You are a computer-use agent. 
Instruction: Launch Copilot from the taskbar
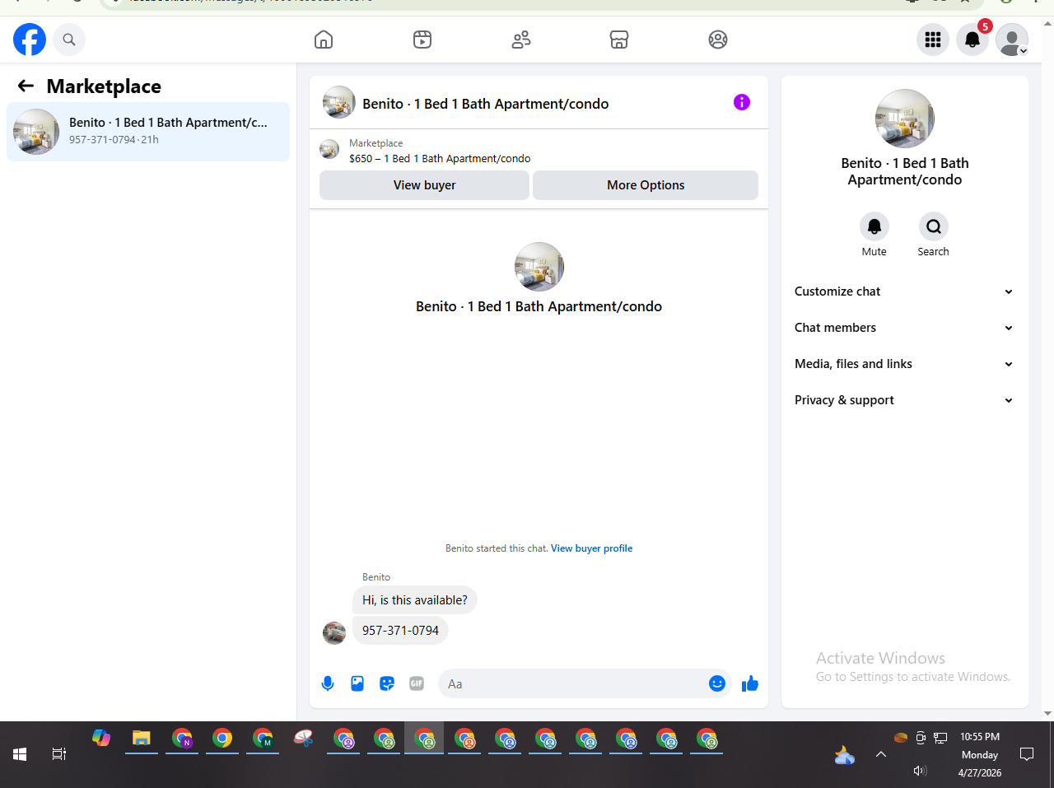[101, 738]
